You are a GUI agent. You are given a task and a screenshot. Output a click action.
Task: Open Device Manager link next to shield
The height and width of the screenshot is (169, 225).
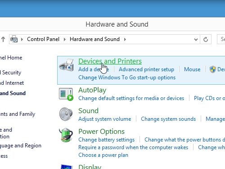pos(221,69)
